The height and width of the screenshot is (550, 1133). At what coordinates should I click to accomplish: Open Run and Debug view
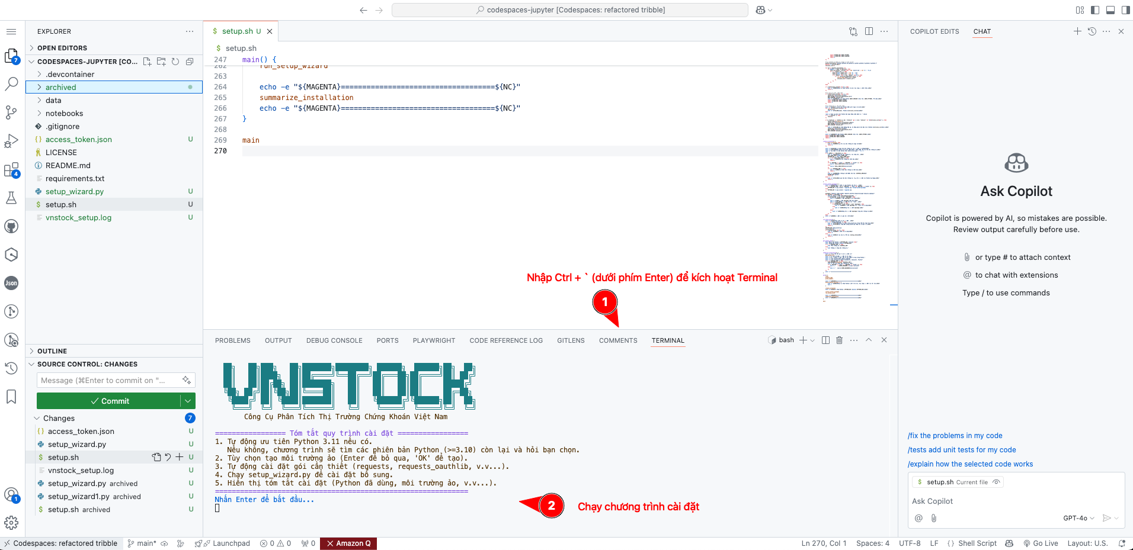(x=11, y=141)
